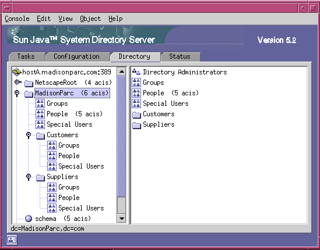Image resolution: width=320 pixels, height=250 pixels.
Task: Click the dc=MadisonParc,dc=com status text
Action: pyautogui.click(x=47, y=228)
